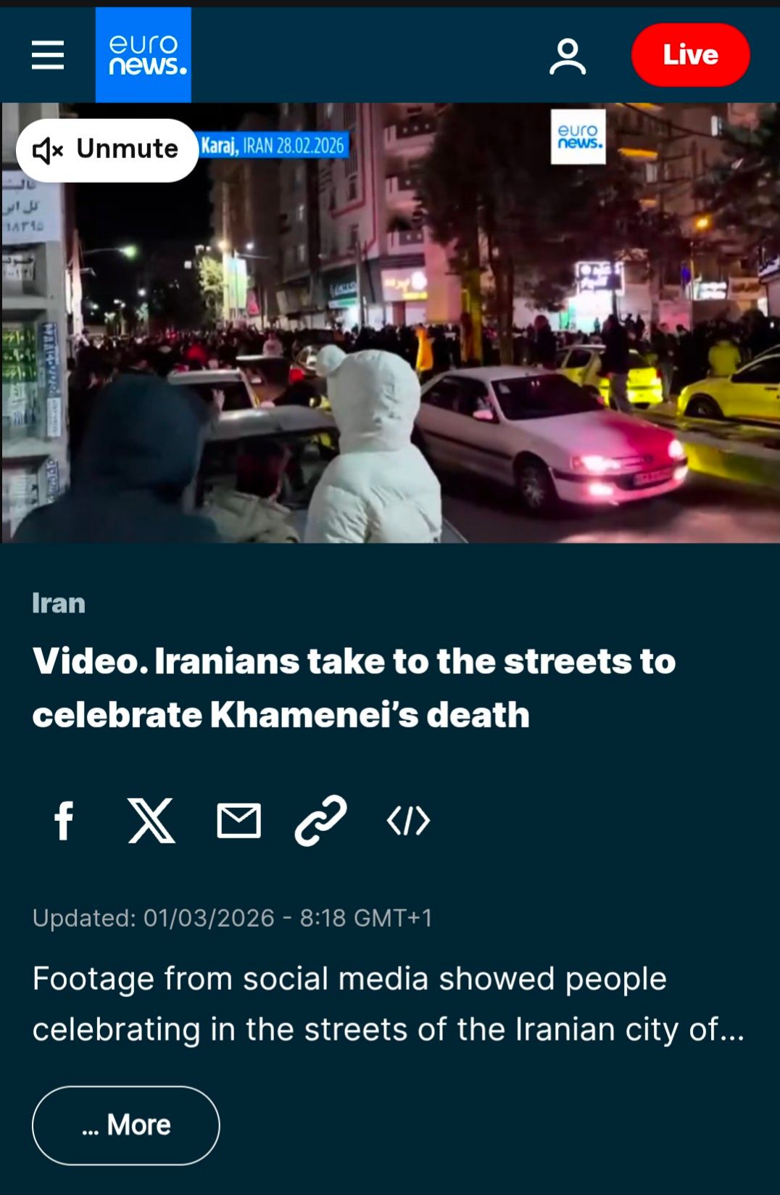
Task: Share the article on X
Action: (x=152, y=821)
